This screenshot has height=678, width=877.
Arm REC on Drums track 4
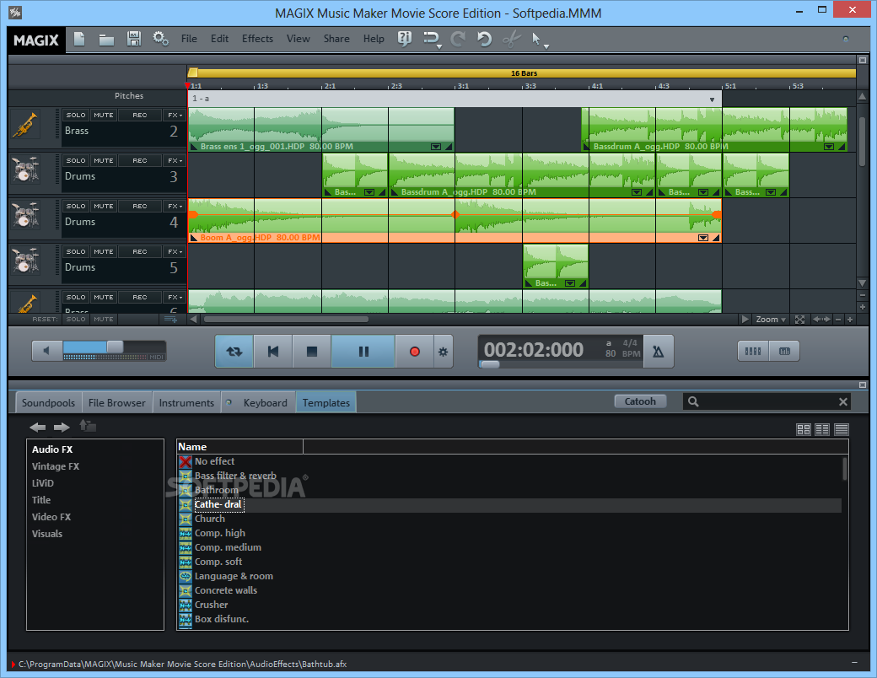pos(140,206)
